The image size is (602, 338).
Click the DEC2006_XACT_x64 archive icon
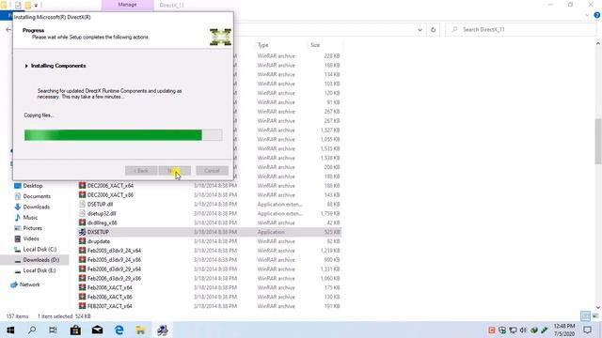82,186
